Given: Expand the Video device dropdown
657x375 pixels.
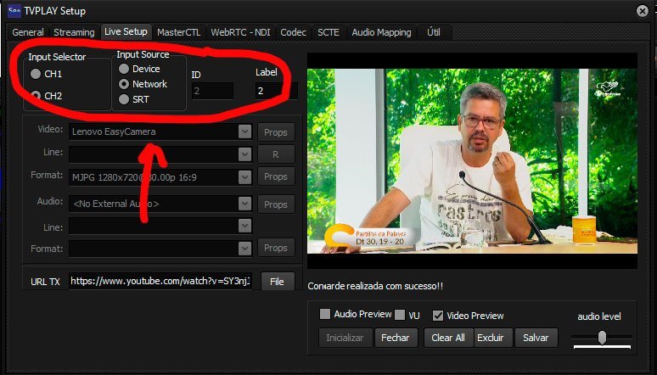Looking at the screenshot, I should coord(244,132).
